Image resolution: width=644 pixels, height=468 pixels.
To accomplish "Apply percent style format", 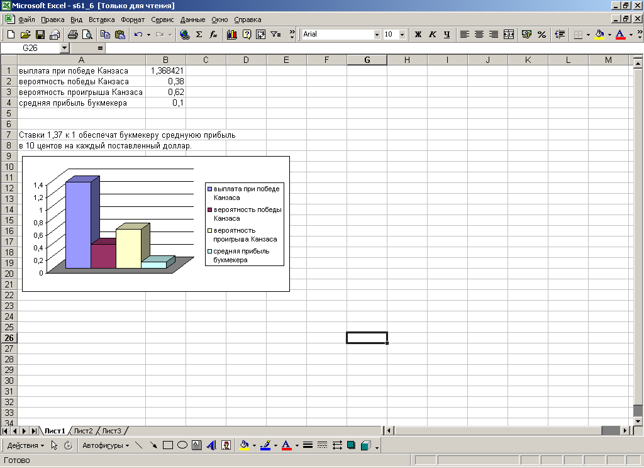I will (541, 35).
